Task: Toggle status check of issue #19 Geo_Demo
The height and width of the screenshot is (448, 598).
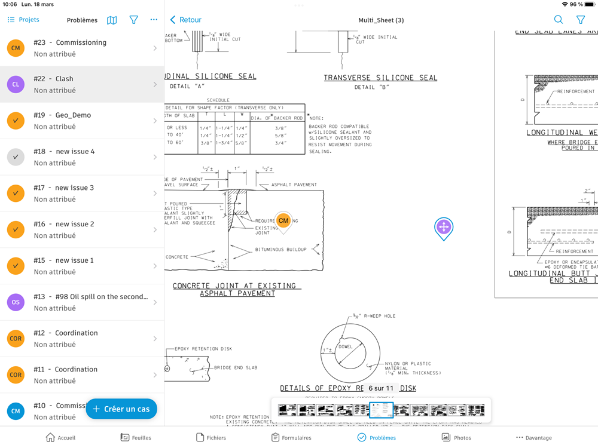Action: pyautogui.click(x=16, y=121)
